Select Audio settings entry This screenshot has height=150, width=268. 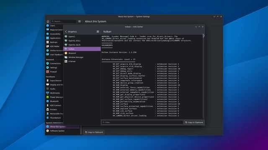click(54, 89)
